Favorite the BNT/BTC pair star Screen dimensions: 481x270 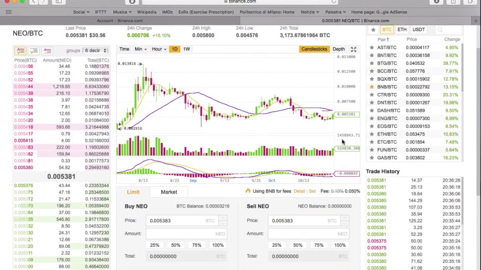[x=372, y=55]
